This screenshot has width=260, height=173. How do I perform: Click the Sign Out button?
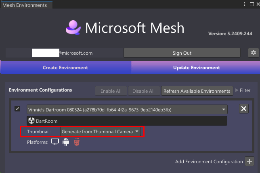[182, 53]
